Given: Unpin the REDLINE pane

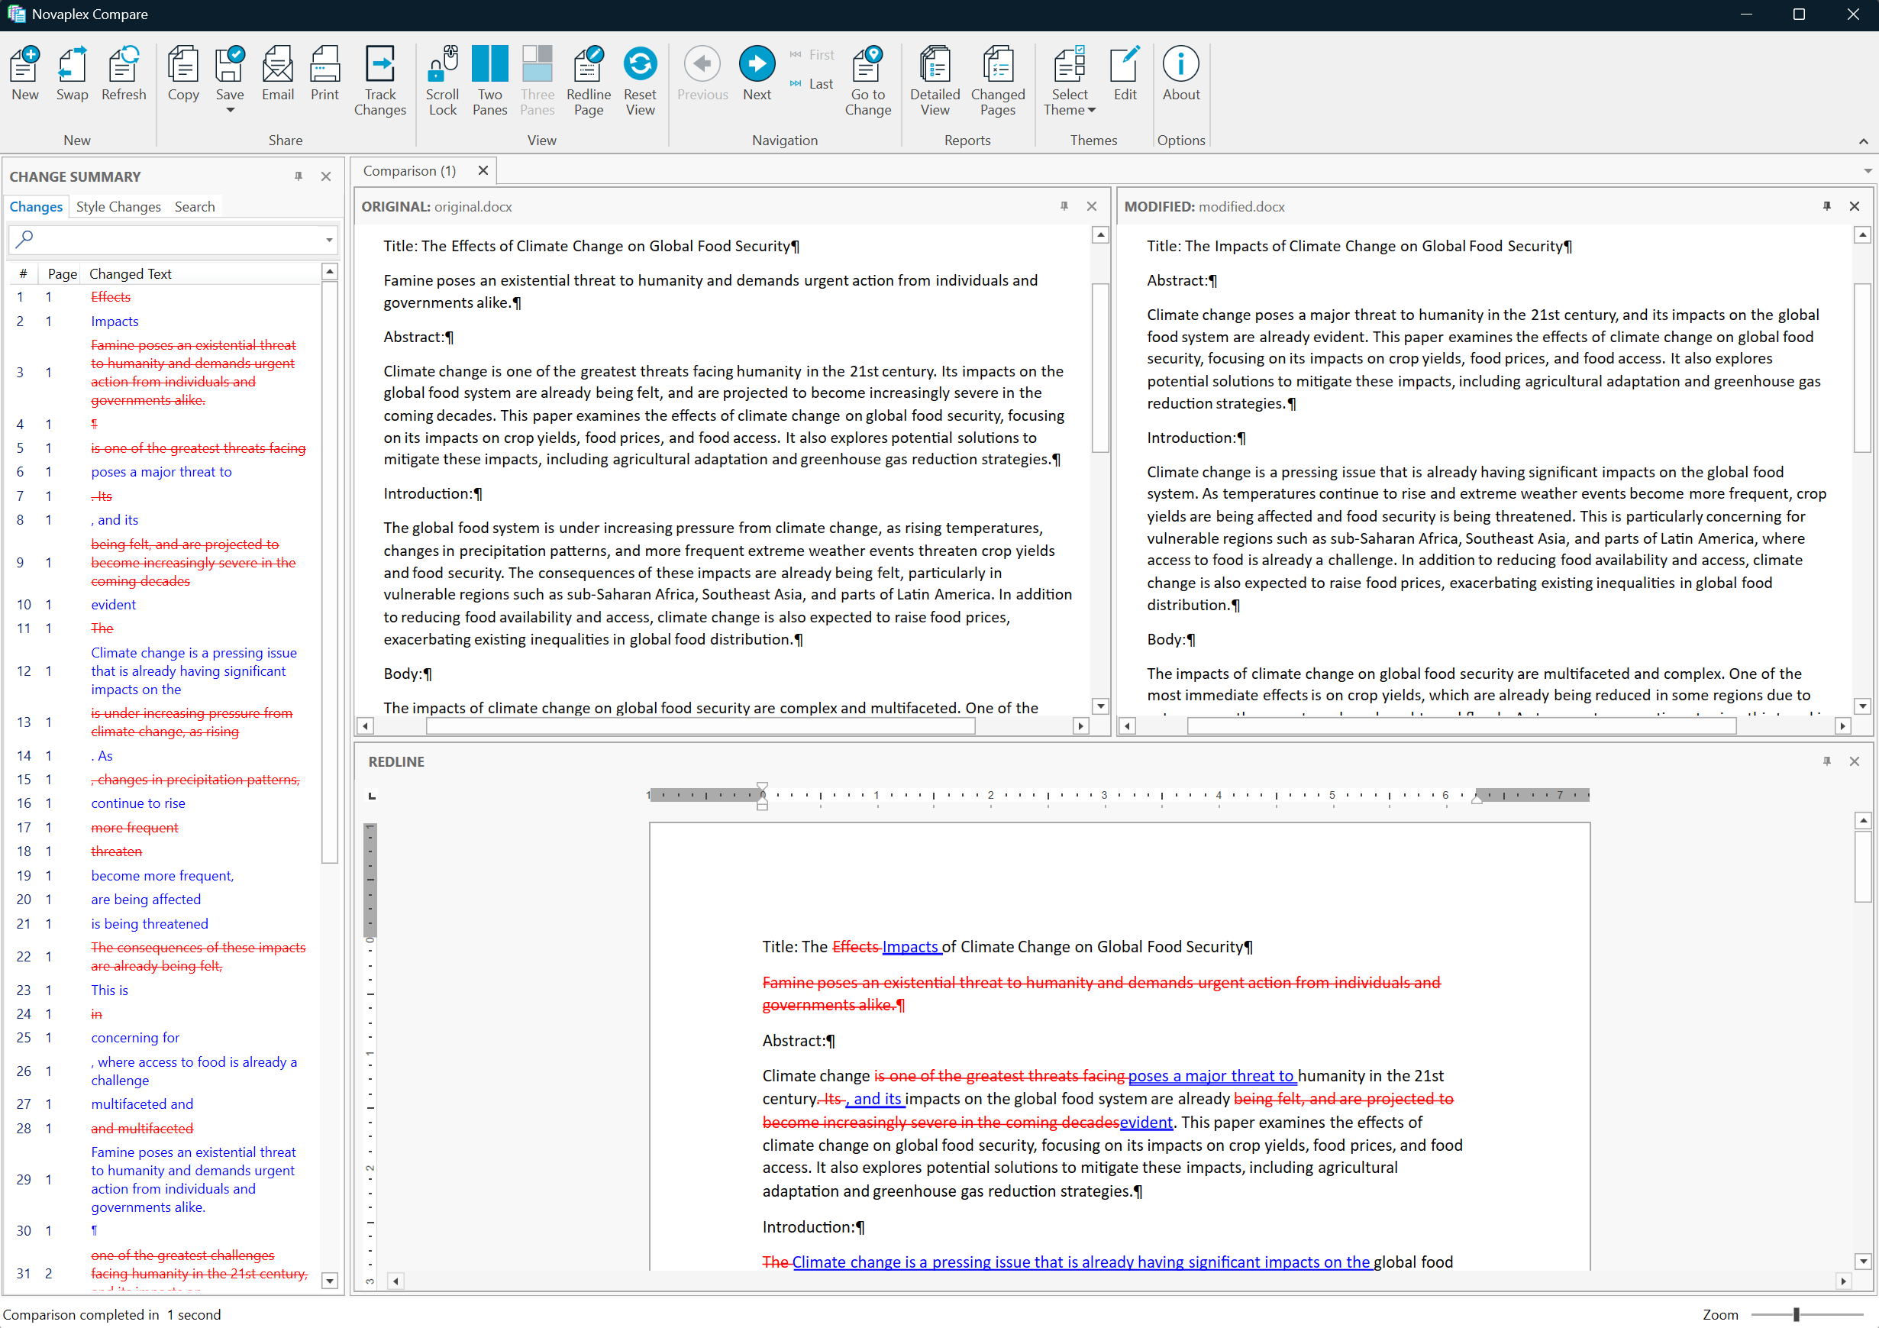Looking at the screenshot, I should click(x=1826, y=761).
